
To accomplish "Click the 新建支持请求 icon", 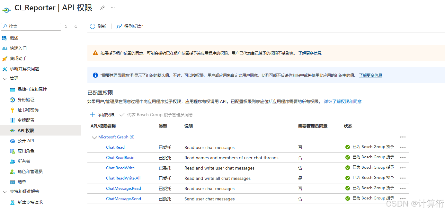I will tap(13, 202).
